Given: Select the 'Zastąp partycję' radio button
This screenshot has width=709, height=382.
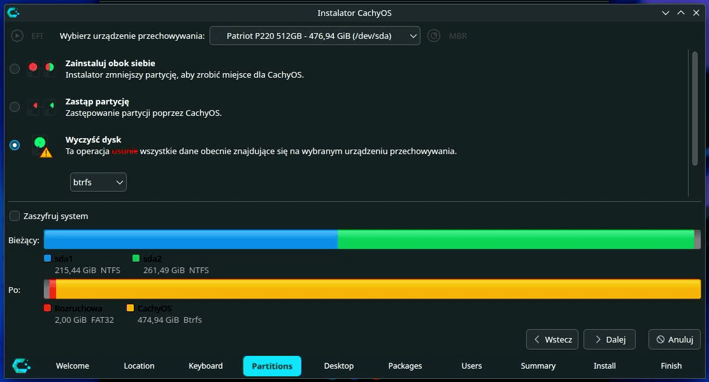Looking at the screenshot, I should point(15,107).
